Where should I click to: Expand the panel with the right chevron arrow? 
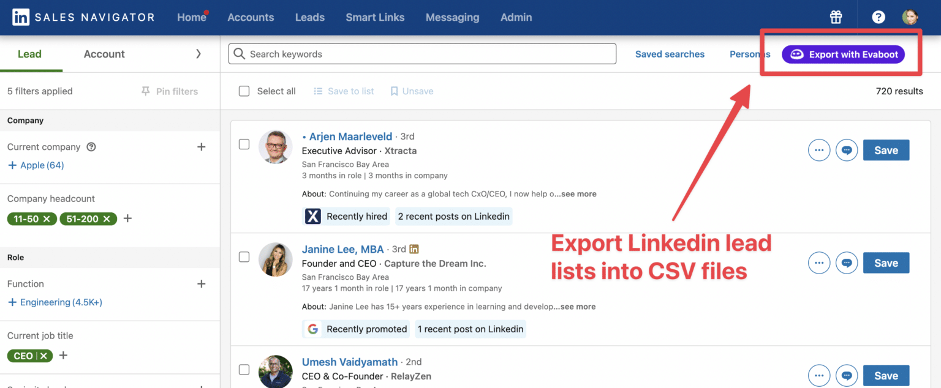point(198,54)
